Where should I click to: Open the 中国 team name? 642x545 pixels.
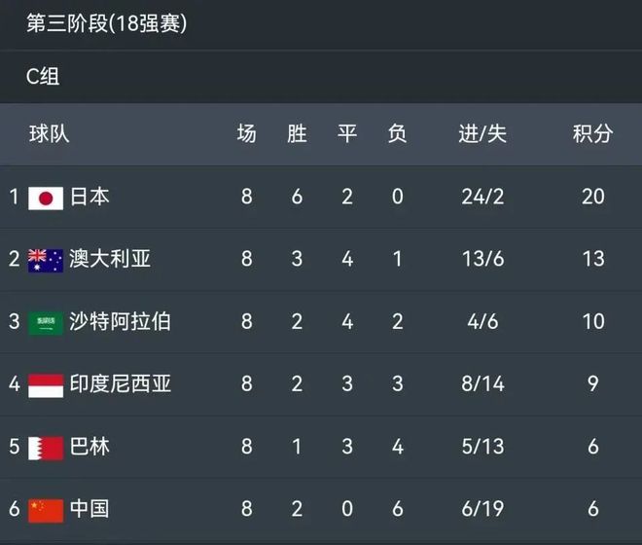pyautogui.click(x=89, y=509)
